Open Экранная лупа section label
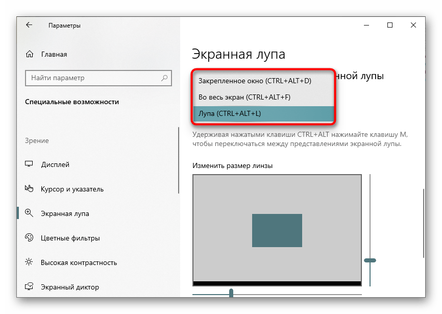442x314 pixels. [65, 213]
